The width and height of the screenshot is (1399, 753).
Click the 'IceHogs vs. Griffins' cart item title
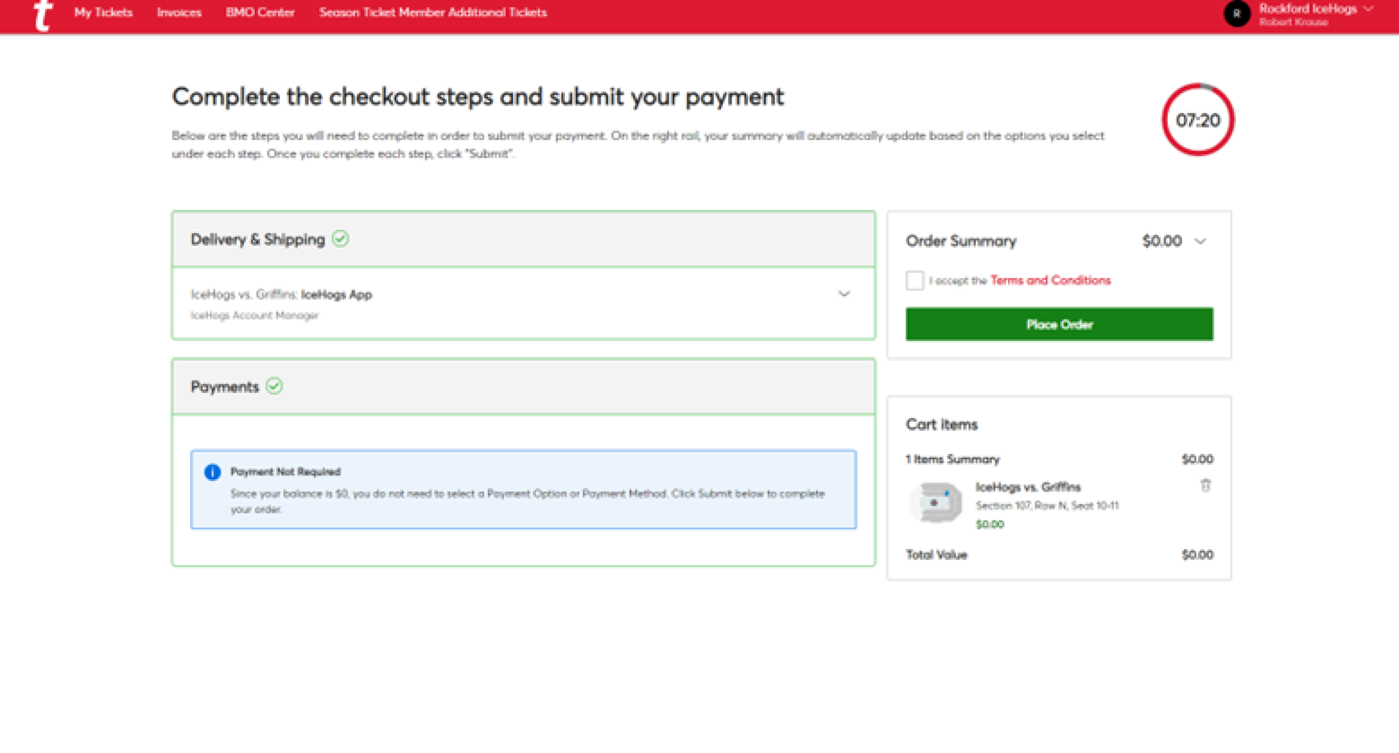(1028, 487)
